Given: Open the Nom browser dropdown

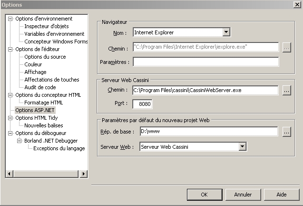Looking at the screenshot, I should pos(226,32).
